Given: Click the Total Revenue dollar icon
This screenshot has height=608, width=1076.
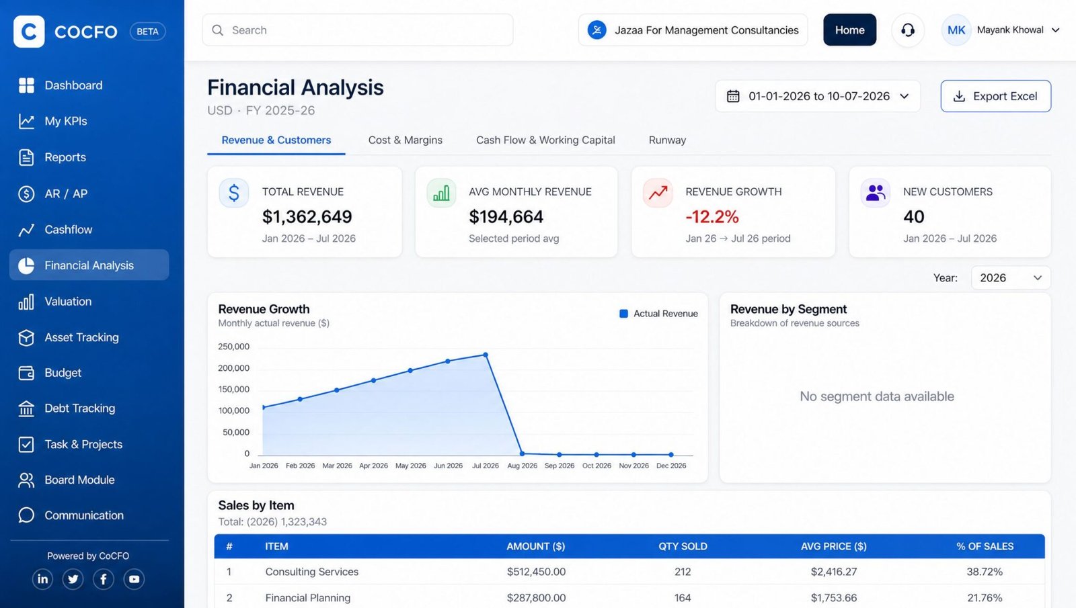Looking at the screenshot, I should 233,193.
